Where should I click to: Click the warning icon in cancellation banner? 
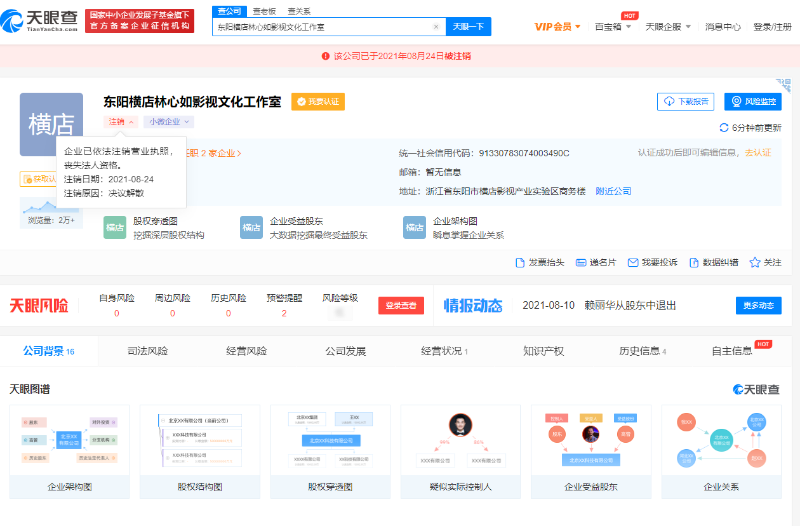(x=326, y=56)
